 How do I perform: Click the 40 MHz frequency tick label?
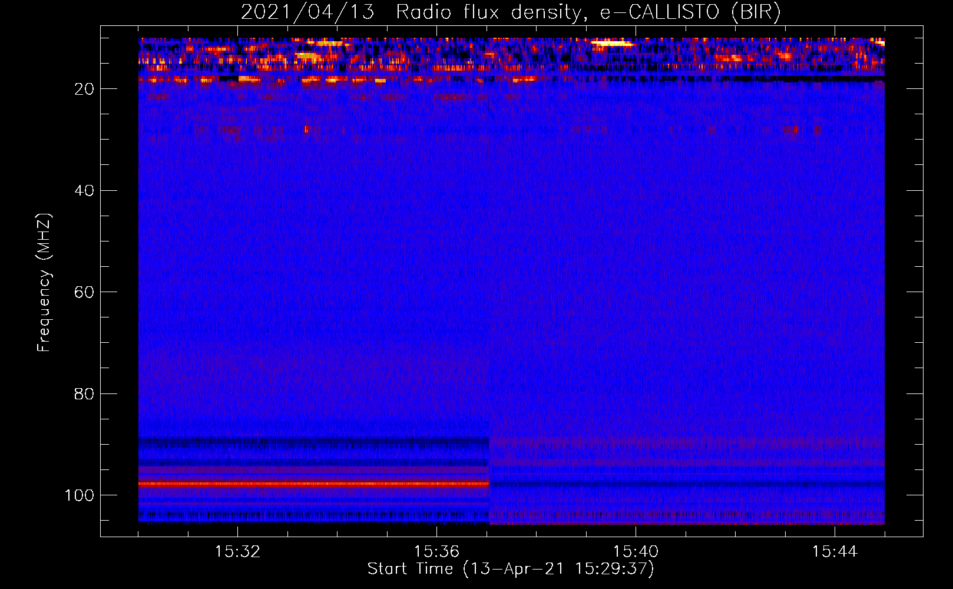pyautogui.click(x=84, y=191)
